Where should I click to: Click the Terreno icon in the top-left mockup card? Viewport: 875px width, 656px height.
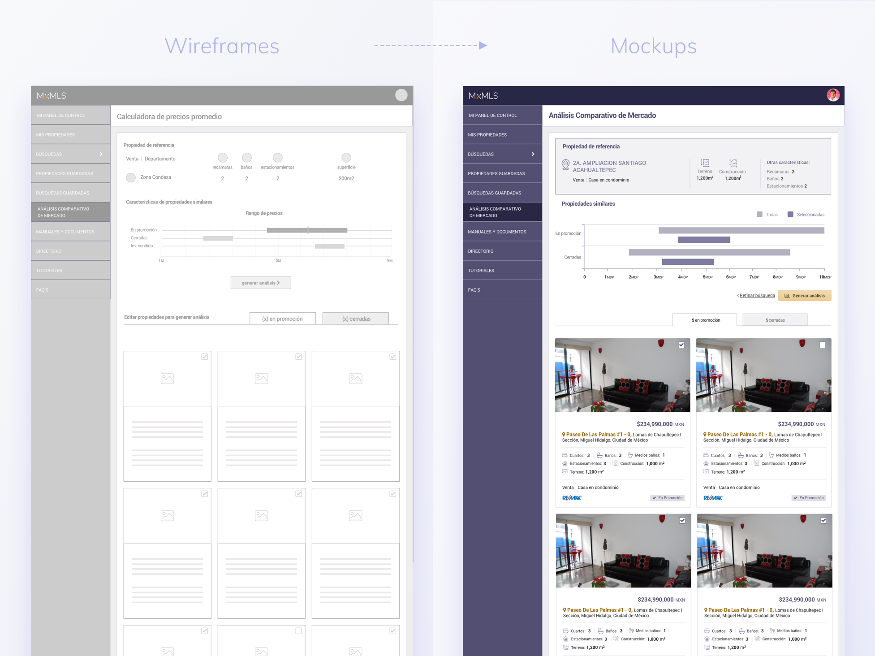565,472
